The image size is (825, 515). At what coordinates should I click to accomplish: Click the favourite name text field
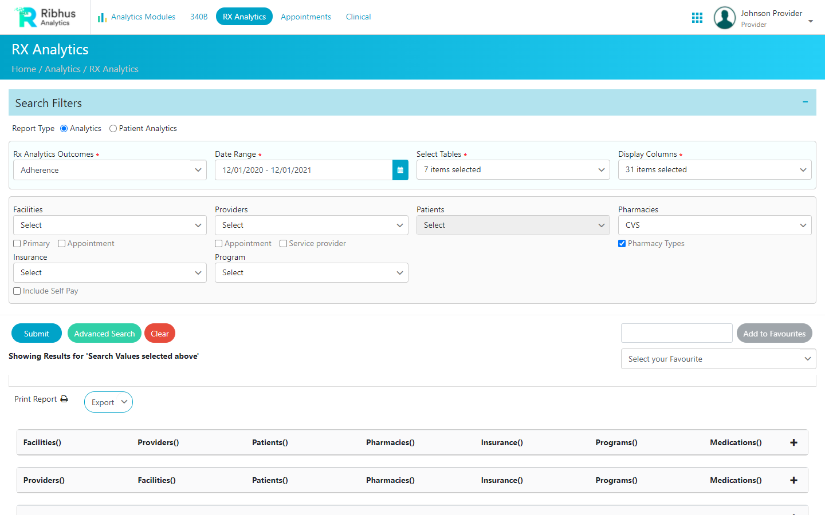point(676,333)
